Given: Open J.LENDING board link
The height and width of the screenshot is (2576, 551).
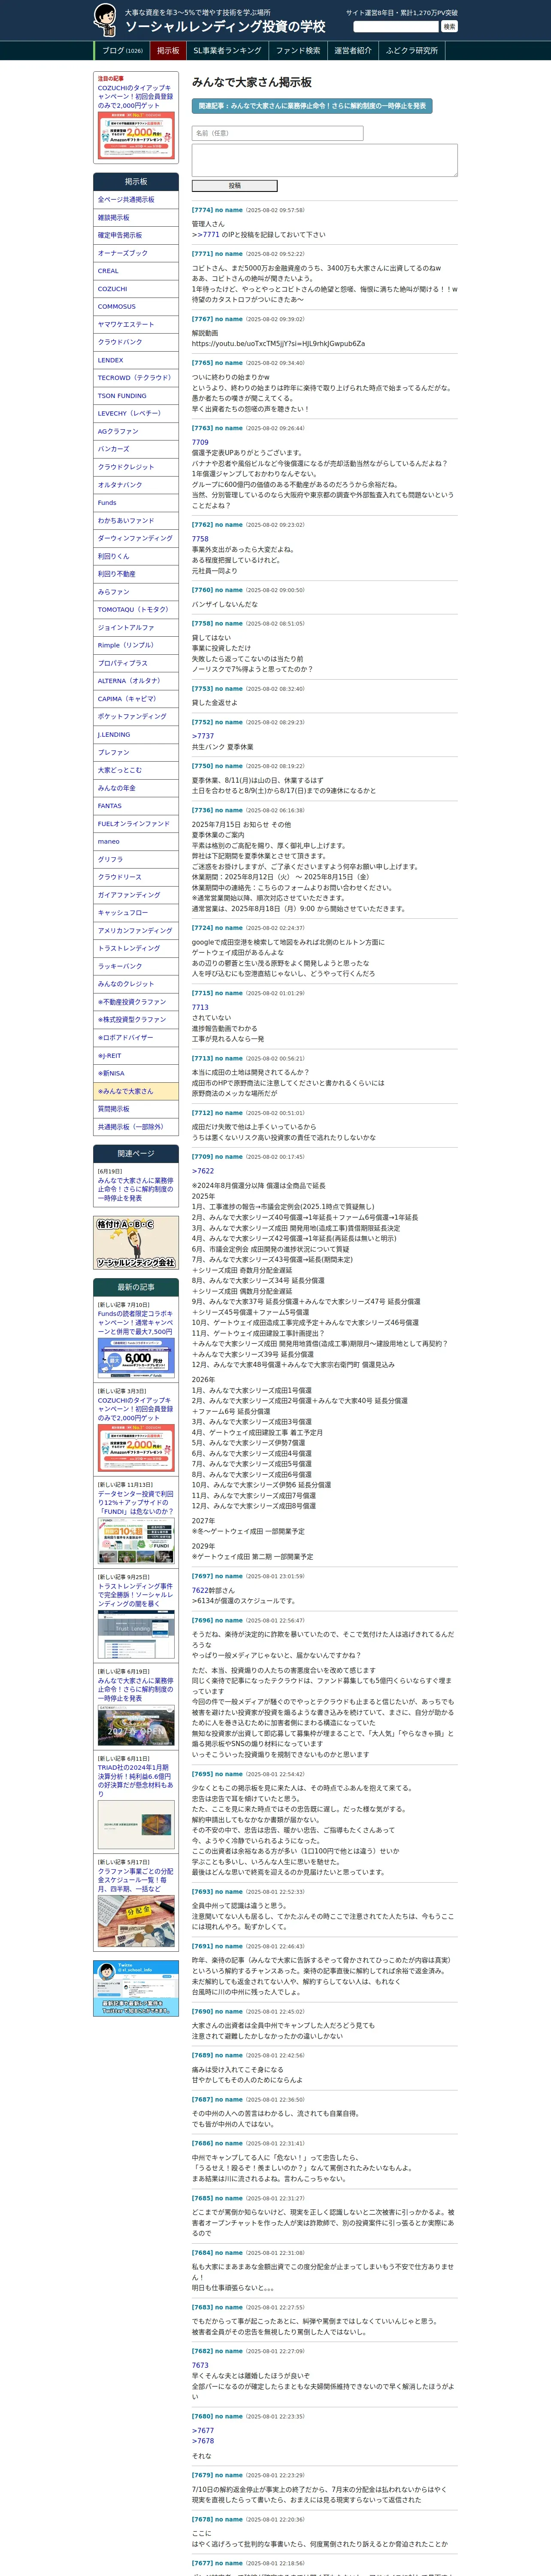Looking at the screenshot, I should [x=136, y=734].
